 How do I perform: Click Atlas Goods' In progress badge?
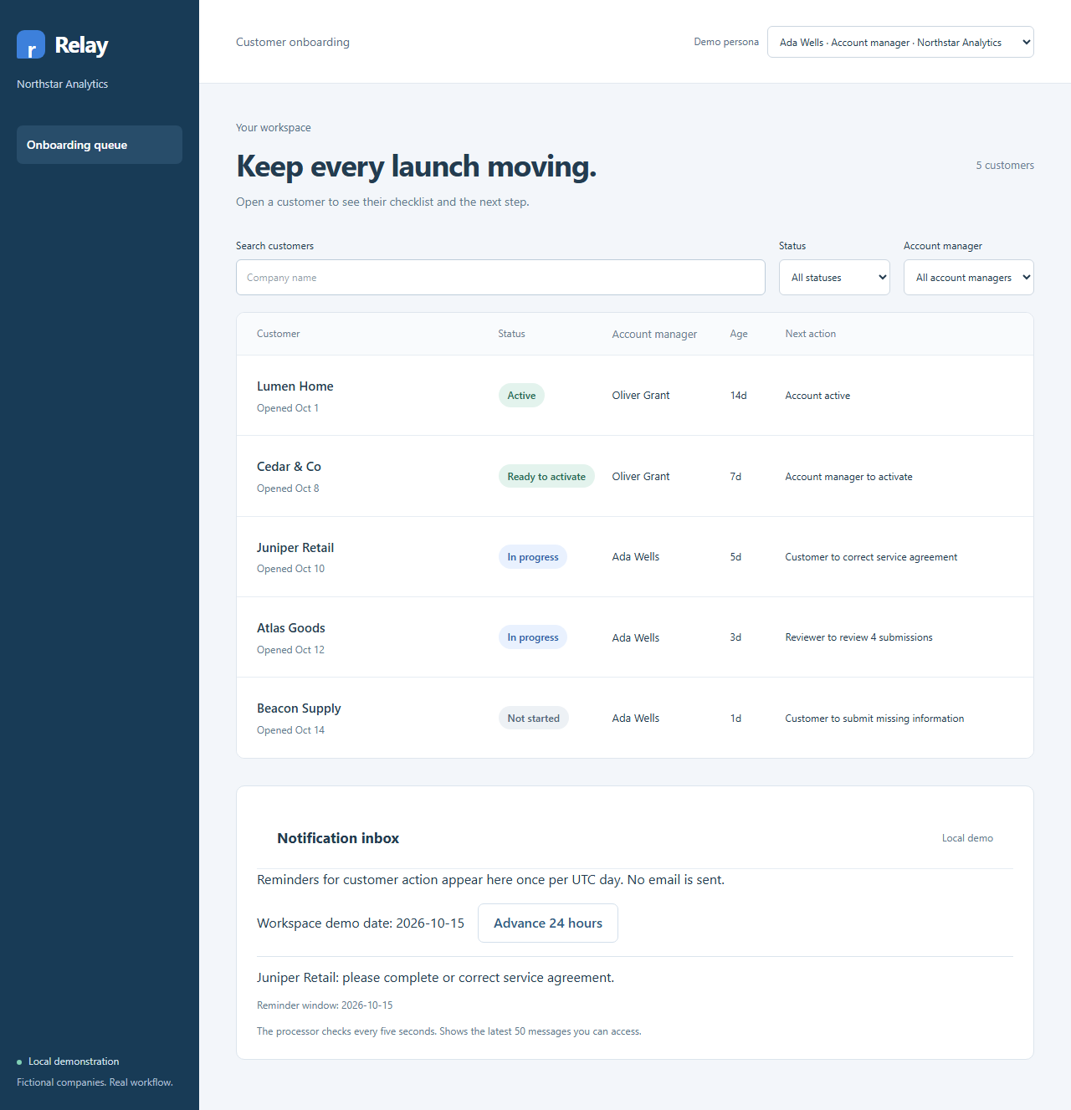click(x=533, y=637)
